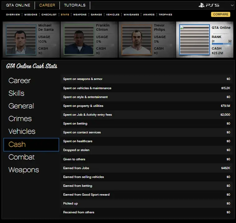Open the Checklist submenu
The height and width of the screenshot is (223, 236).
[49, 15]
